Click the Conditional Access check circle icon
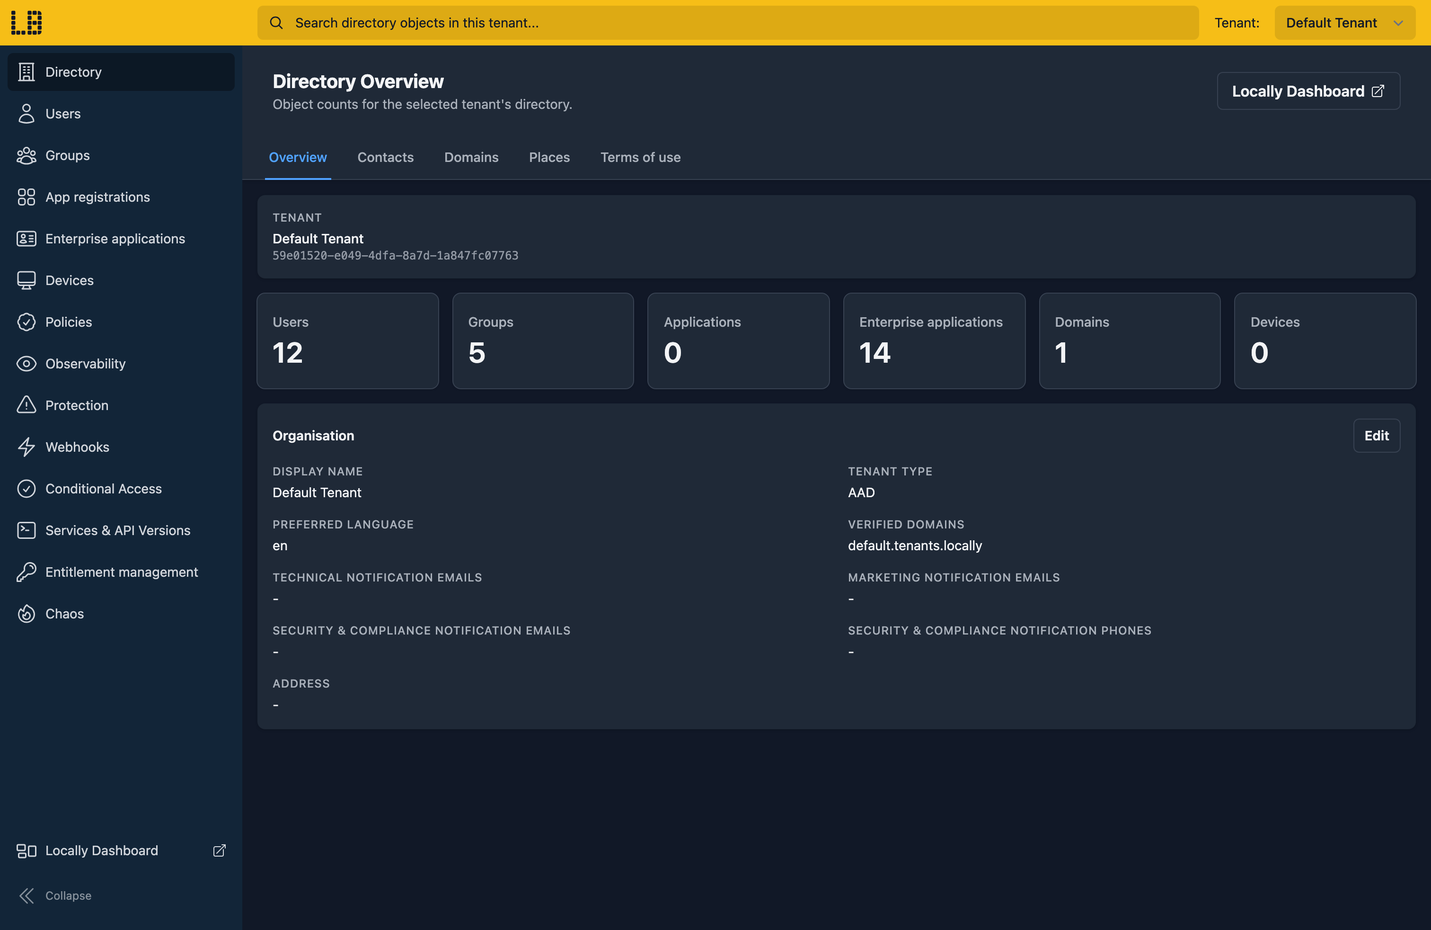 (x=26, y=489)
